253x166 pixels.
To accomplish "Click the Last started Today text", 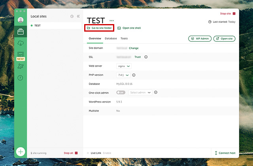I will coord(224,22).
